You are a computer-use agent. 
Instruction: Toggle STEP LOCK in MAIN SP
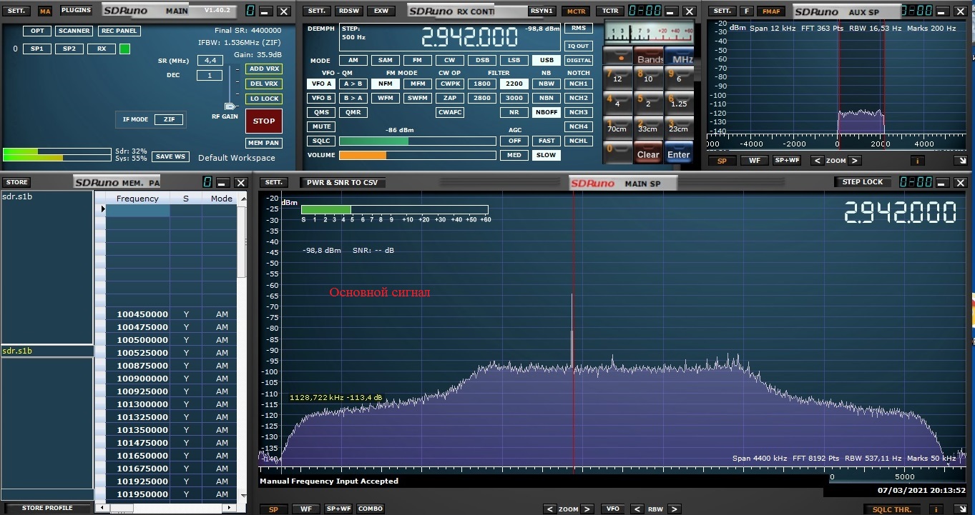[x=863, y=182]
